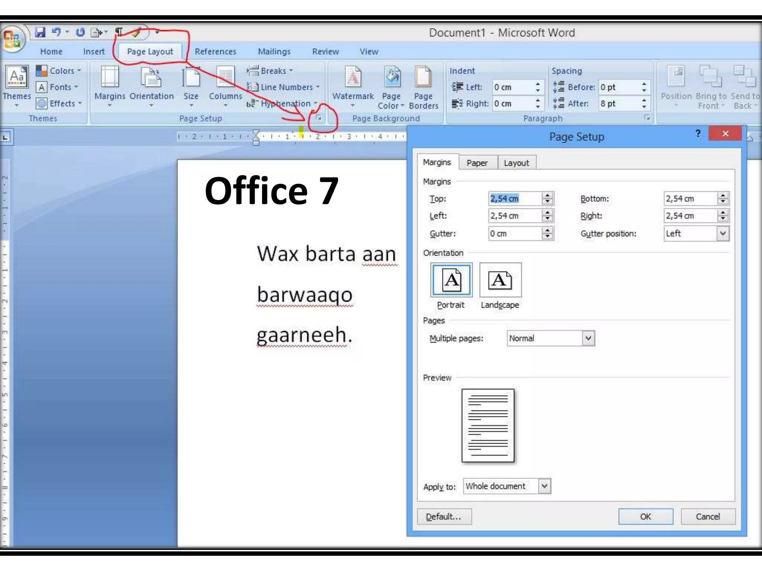Viewport: 762px width, 571px height.
Task: Redo using the Quick Access toolbar
Action: 80,32
